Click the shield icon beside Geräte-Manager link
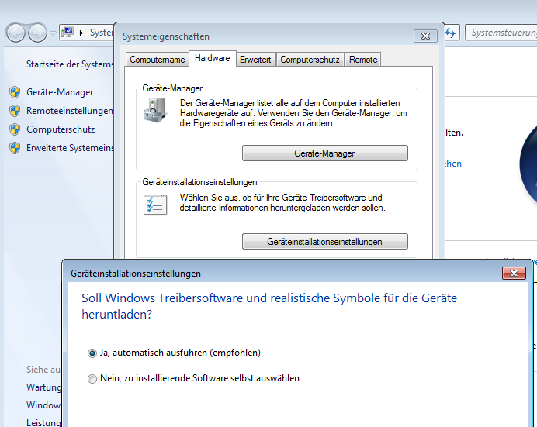The width and height of the screenshot is (537, 427). 15,92
